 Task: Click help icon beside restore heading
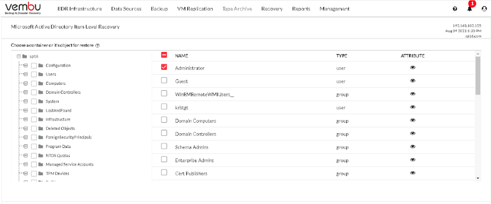pos(97,45)
